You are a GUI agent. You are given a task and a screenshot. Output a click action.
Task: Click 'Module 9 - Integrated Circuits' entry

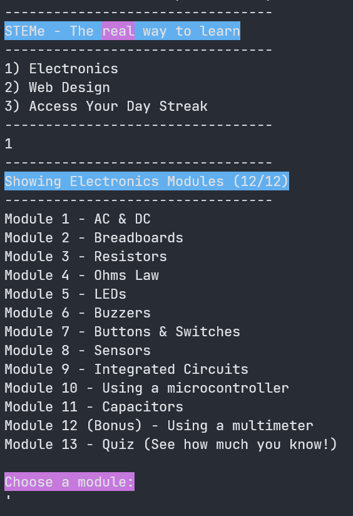click(126, 369)
